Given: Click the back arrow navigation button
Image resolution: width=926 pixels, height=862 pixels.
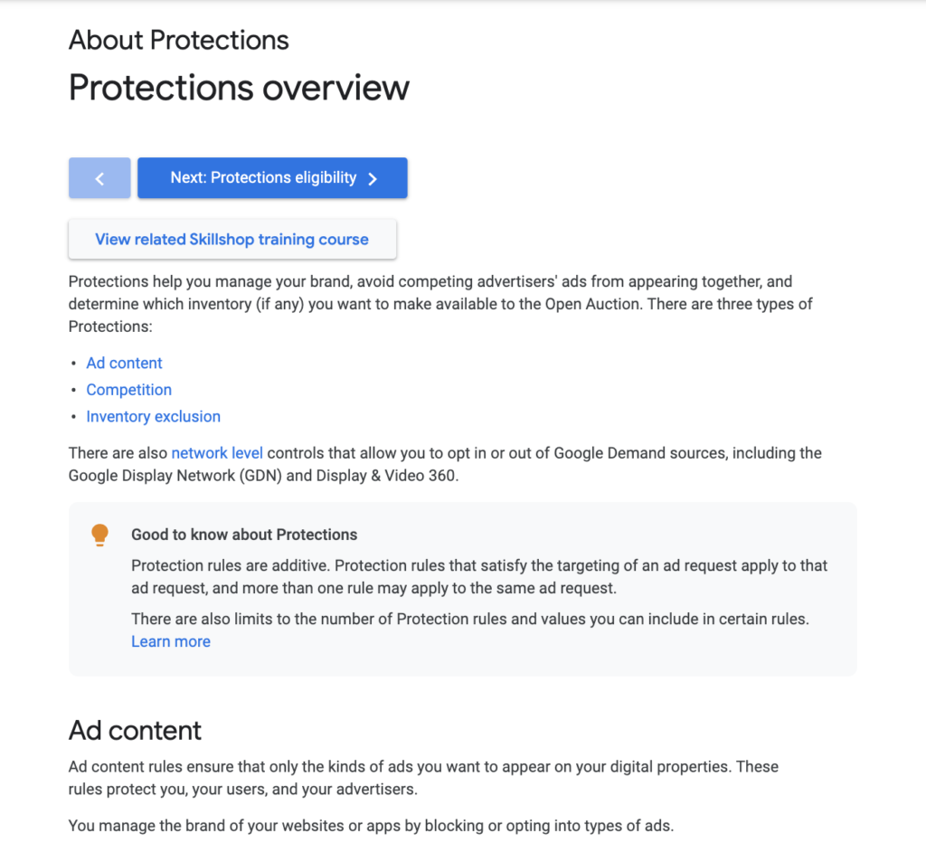Looking at the screenshot, I should 99,177.
